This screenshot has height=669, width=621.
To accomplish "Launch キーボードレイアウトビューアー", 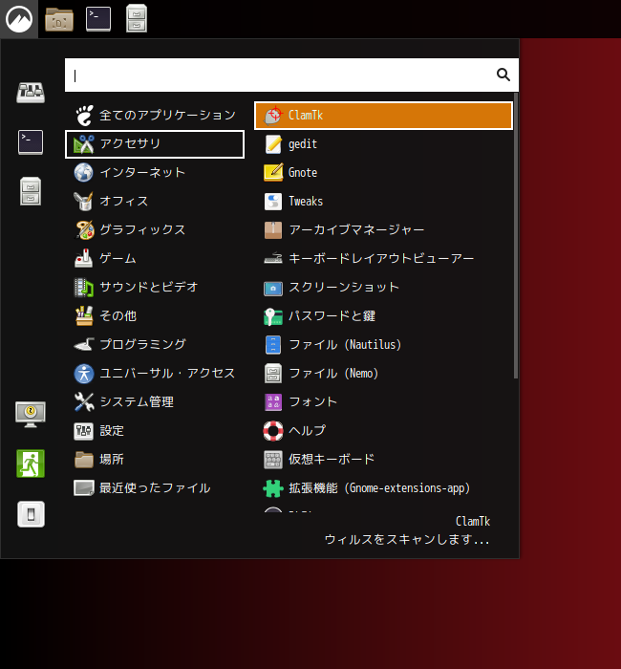I will click(383, 259).
